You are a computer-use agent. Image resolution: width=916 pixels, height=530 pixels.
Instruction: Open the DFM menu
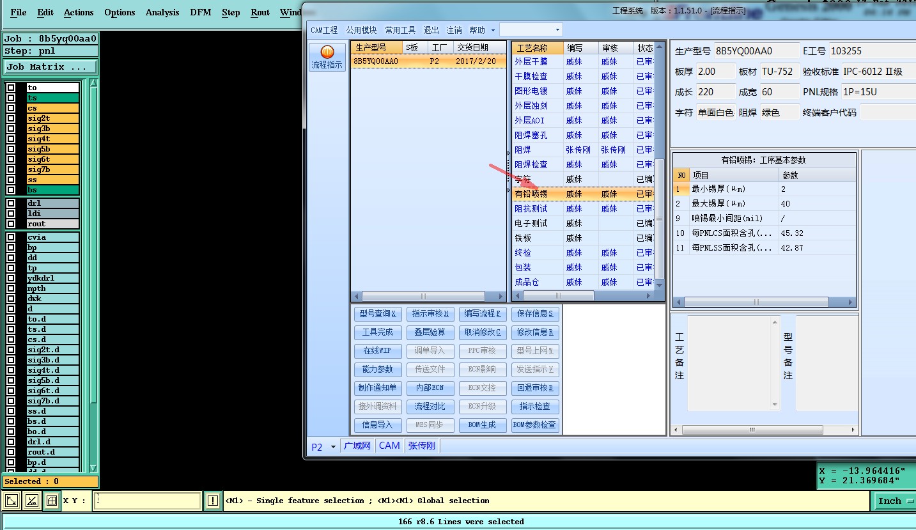[x=201, y=12]
